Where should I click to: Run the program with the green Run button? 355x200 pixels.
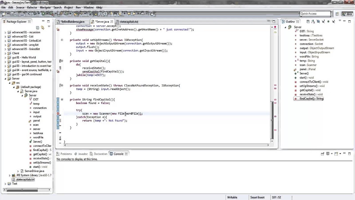pyautogui.click(x=43, y=13)
